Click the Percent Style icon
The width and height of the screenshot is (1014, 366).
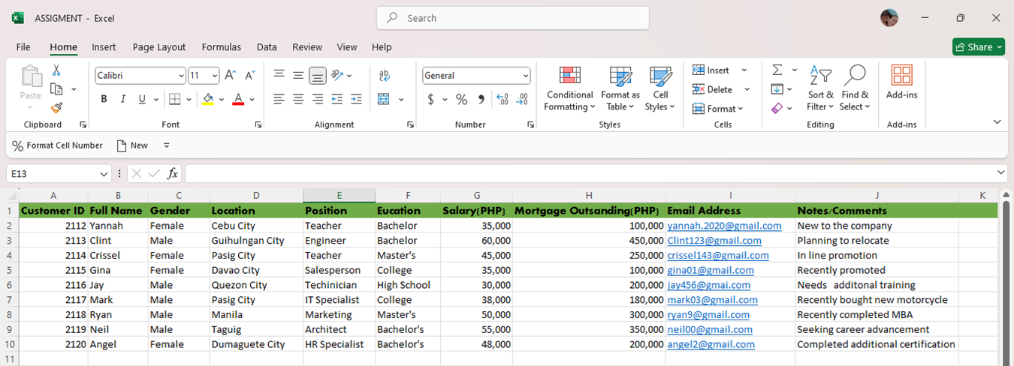tap(461, 99)
